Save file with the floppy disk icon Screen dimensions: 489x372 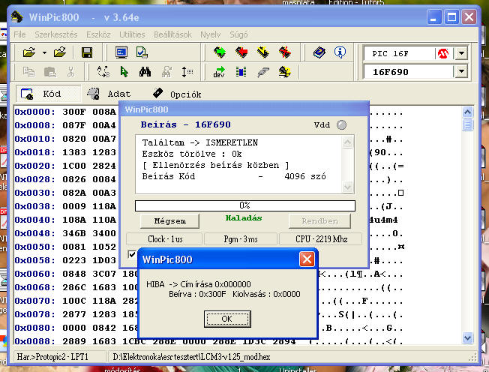click(x=87, y=52)
